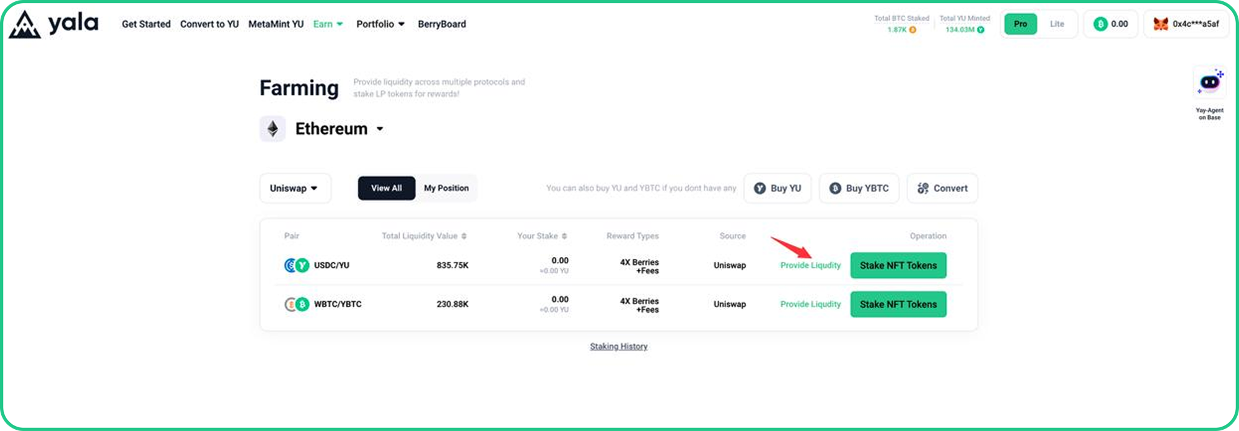Stake NFT Tokens for USDC/YU
Screen dimensions: 1239x431
(898, 266)
